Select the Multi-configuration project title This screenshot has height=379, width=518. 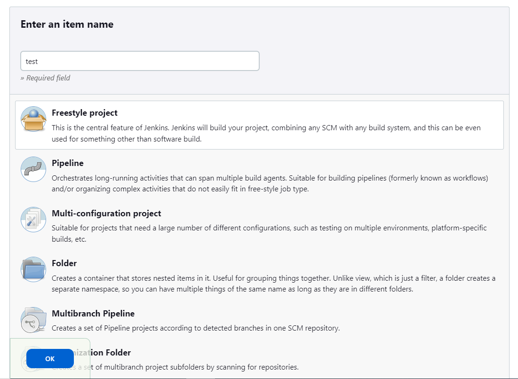coord(106,213)
